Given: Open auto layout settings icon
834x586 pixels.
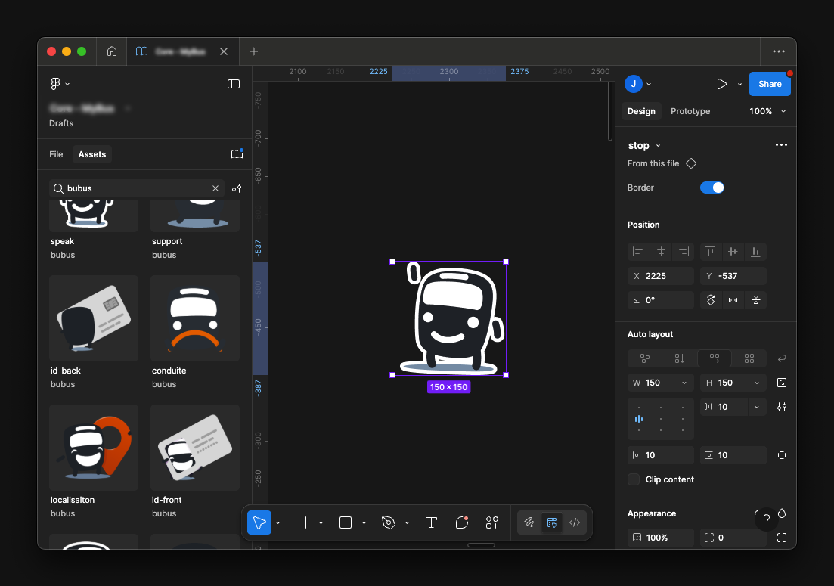Looking at the screenshot, I should [781, 407].
